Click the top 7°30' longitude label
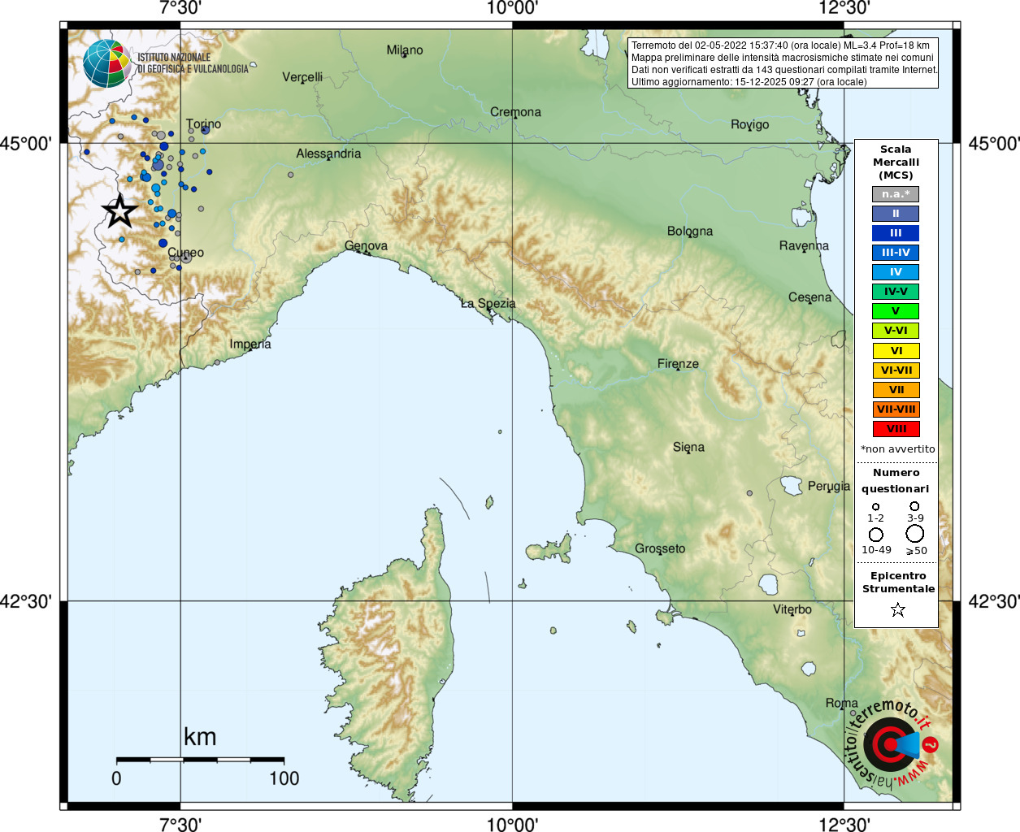 [180, 8]
